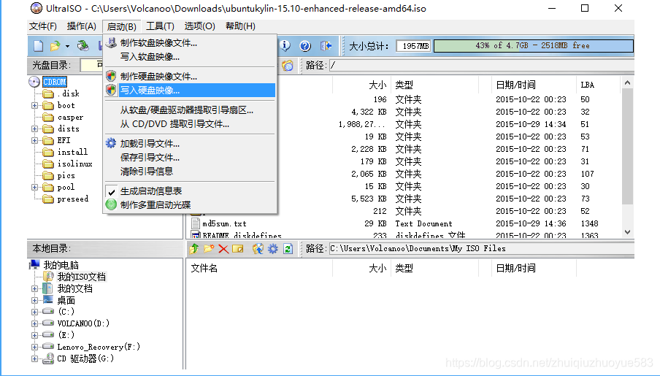Expand the VOLCANOO(D:) drive node
Image resolution: width=660 pixels, height=376 pixels.
click(x=34, y=323)
